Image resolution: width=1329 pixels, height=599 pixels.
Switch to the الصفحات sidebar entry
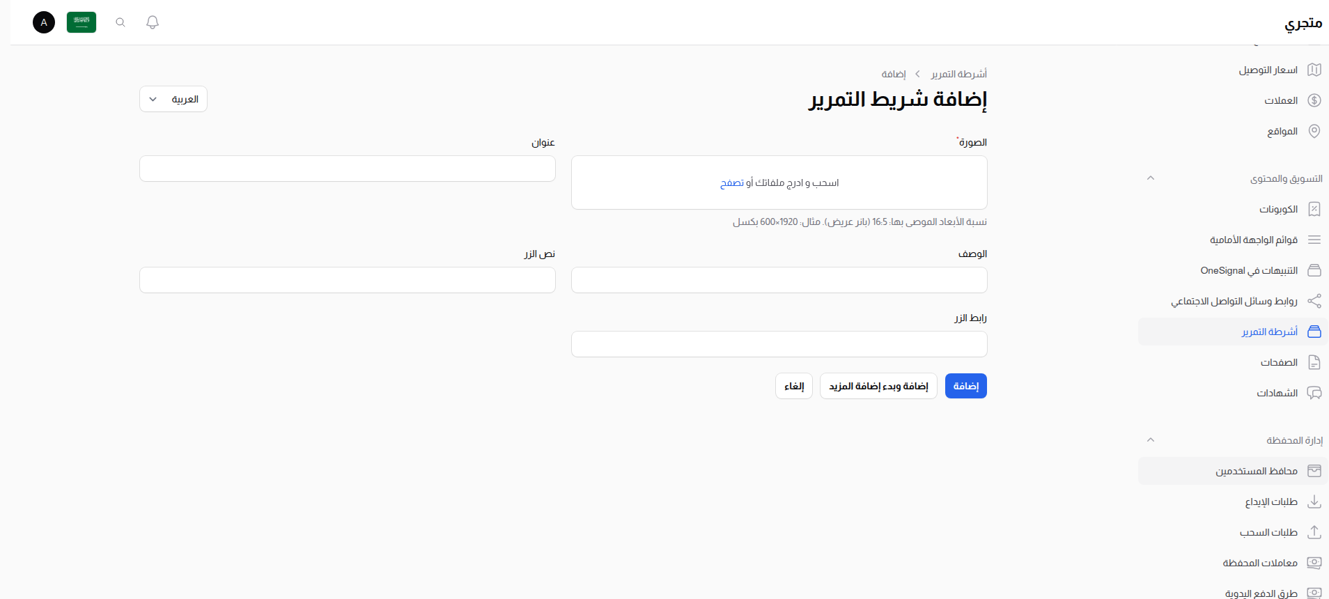pyautogui.click(x=1279, y=362)
